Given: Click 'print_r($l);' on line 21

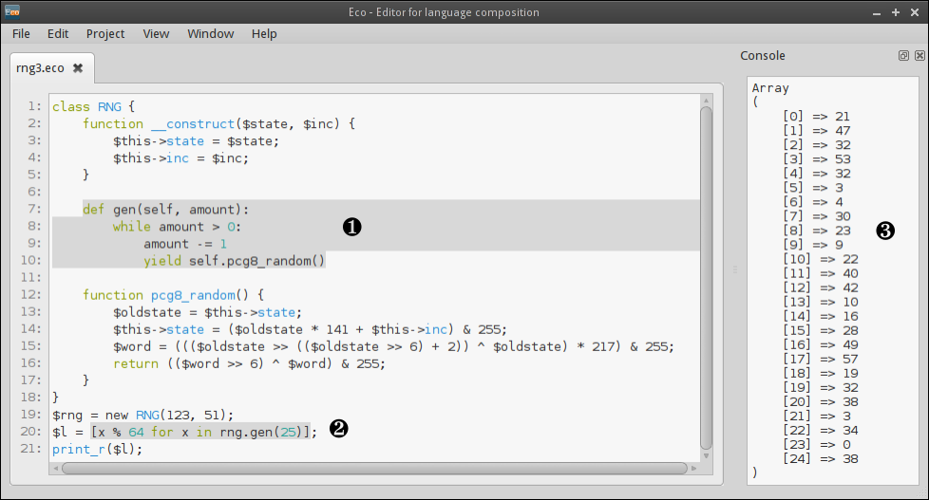Looking at the screenshot, I should (x=97, y=449).
